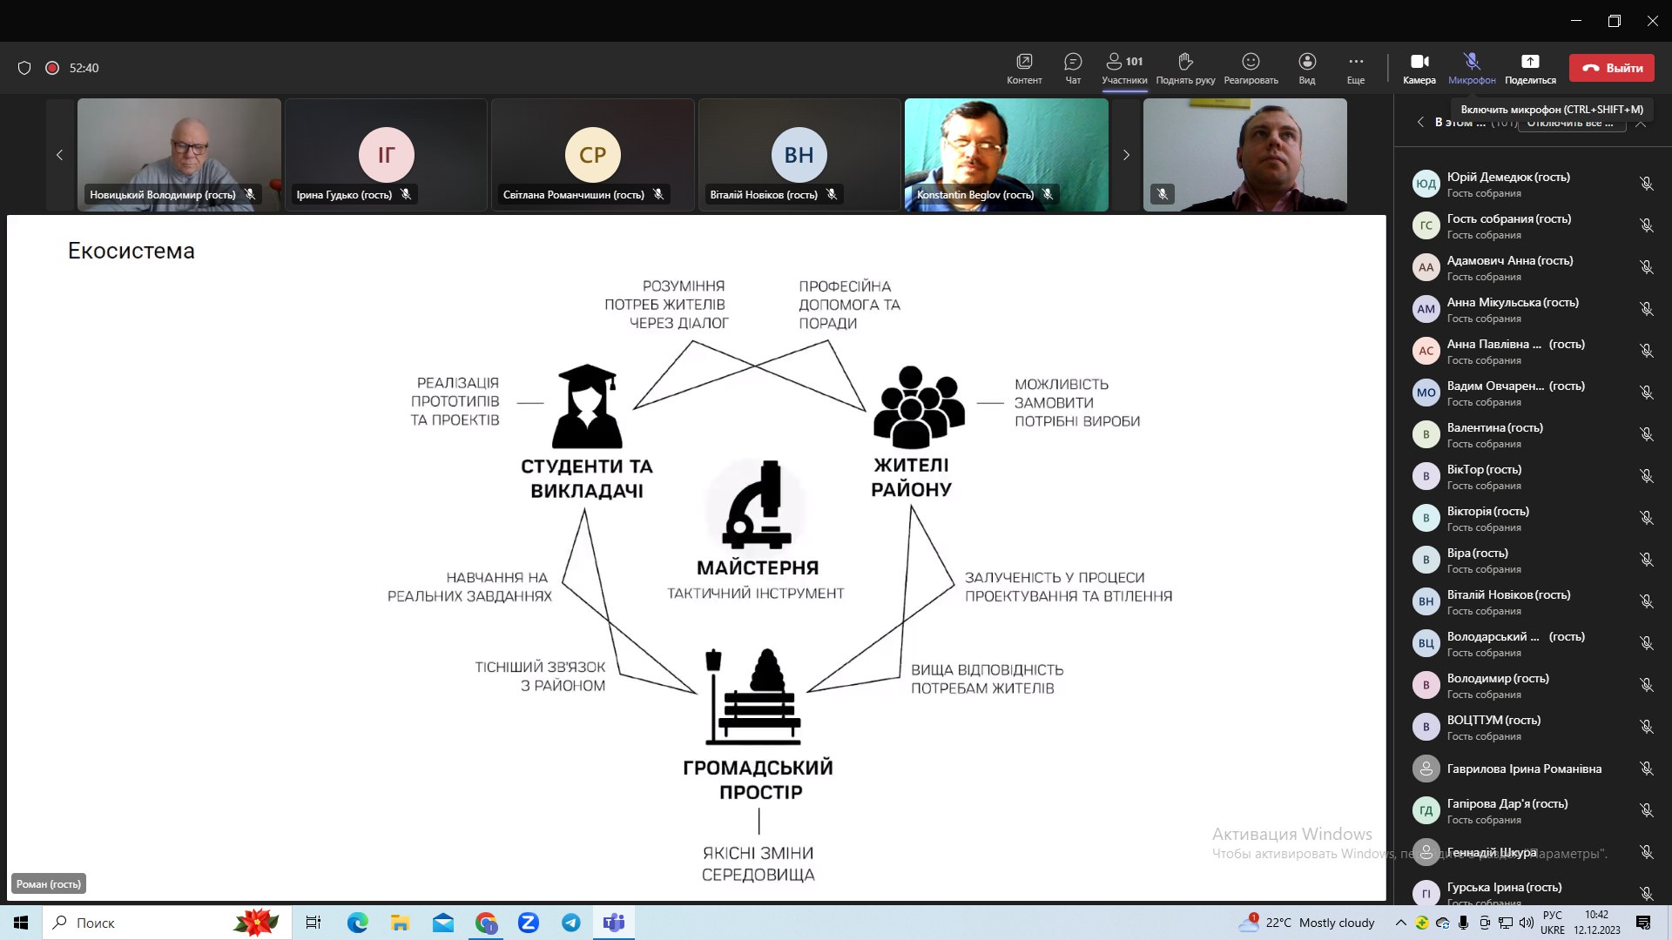Open the Еще (more options) menu
This screenshot has height=940, width=1672.
pyautogui.click(x=1355, y=62)
